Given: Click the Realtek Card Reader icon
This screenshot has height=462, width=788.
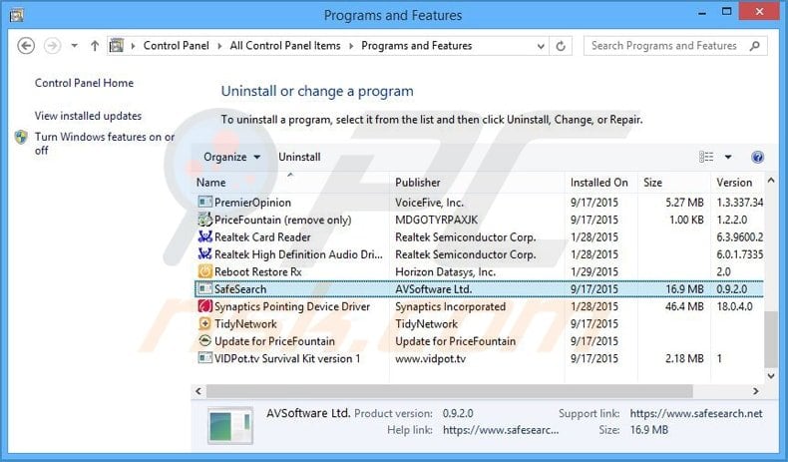Looking at the screenshot, I should point(204,236).
